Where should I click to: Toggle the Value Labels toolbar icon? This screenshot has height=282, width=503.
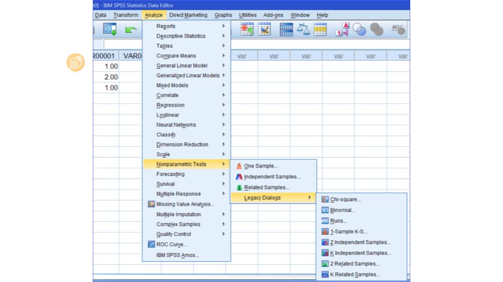click(x=342, y=29)
